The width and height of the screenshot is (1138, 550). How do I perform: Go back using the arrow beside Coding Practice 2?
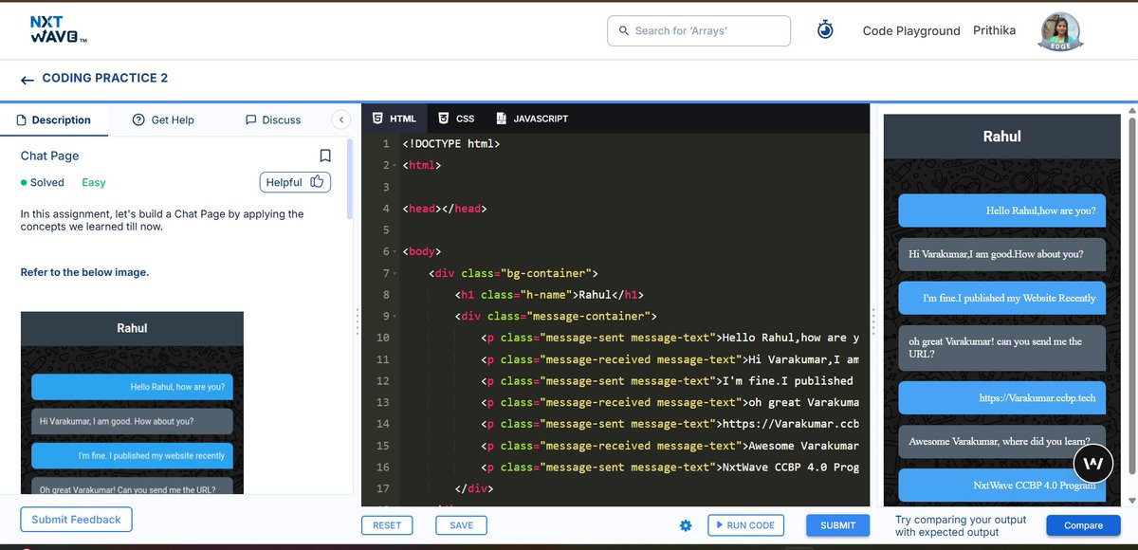(28, 80)
